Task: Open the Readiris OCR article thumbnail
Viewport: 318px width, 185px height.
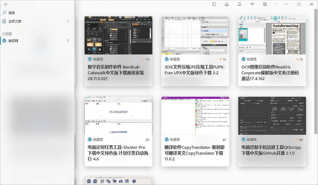Action: coord(272,35)
